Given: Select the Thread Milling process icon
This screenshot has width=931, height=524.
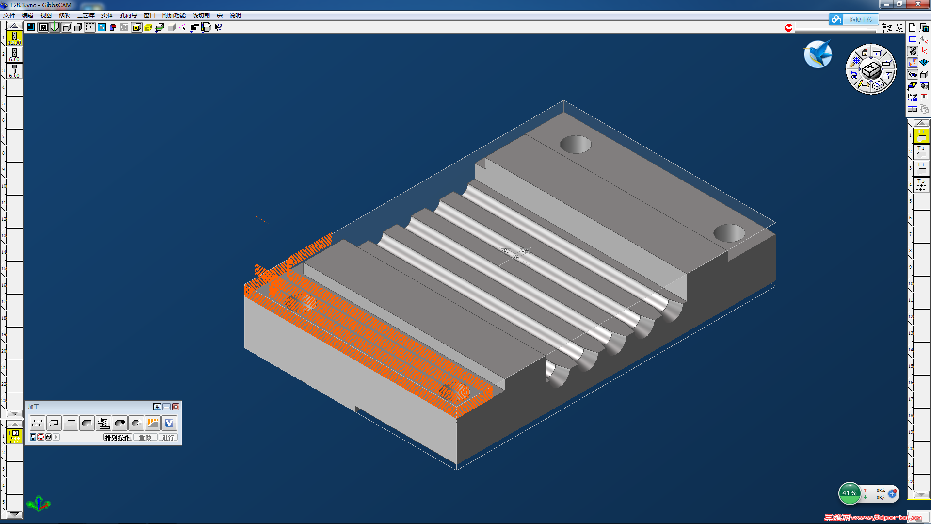Looking at the screenshot, I should tap(103, 423).
